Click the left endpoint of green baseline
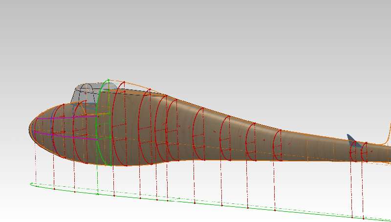 tap(31, 184)
